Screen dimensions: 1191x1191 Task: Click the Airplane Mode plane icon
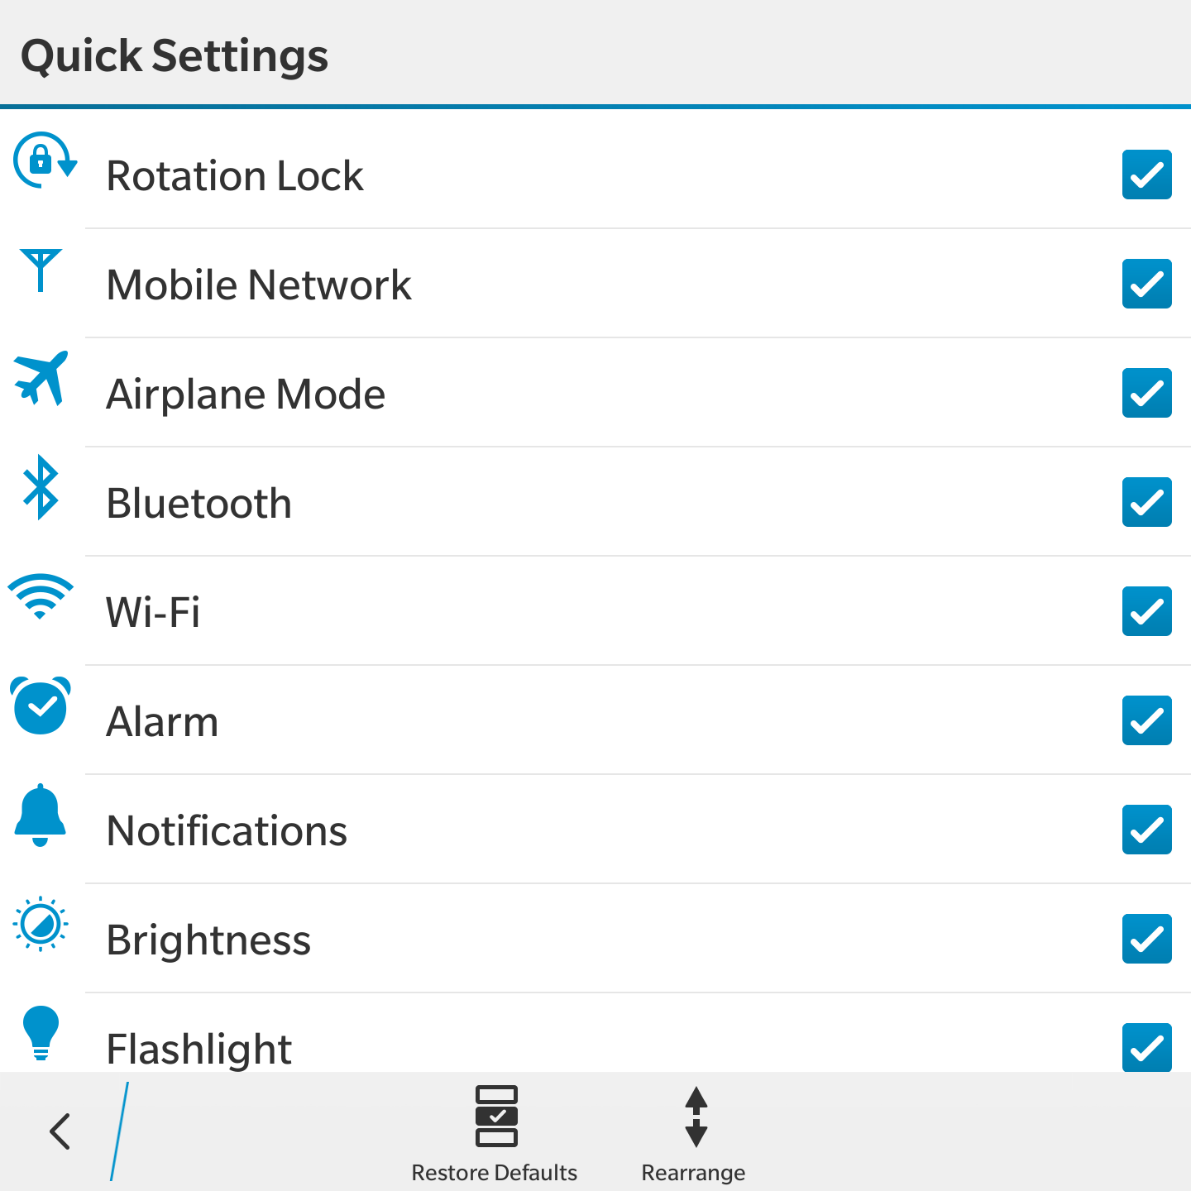click(x=41, y=378)
